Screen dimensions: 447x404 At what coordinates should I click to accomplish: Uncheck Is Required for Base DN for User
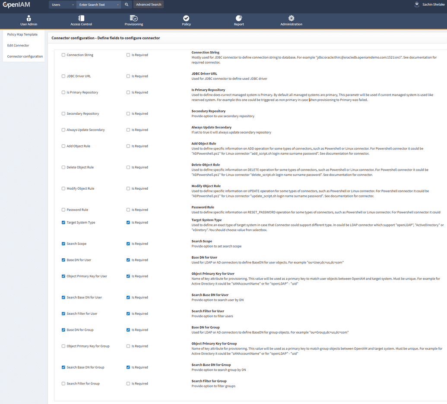click(128, 260)
